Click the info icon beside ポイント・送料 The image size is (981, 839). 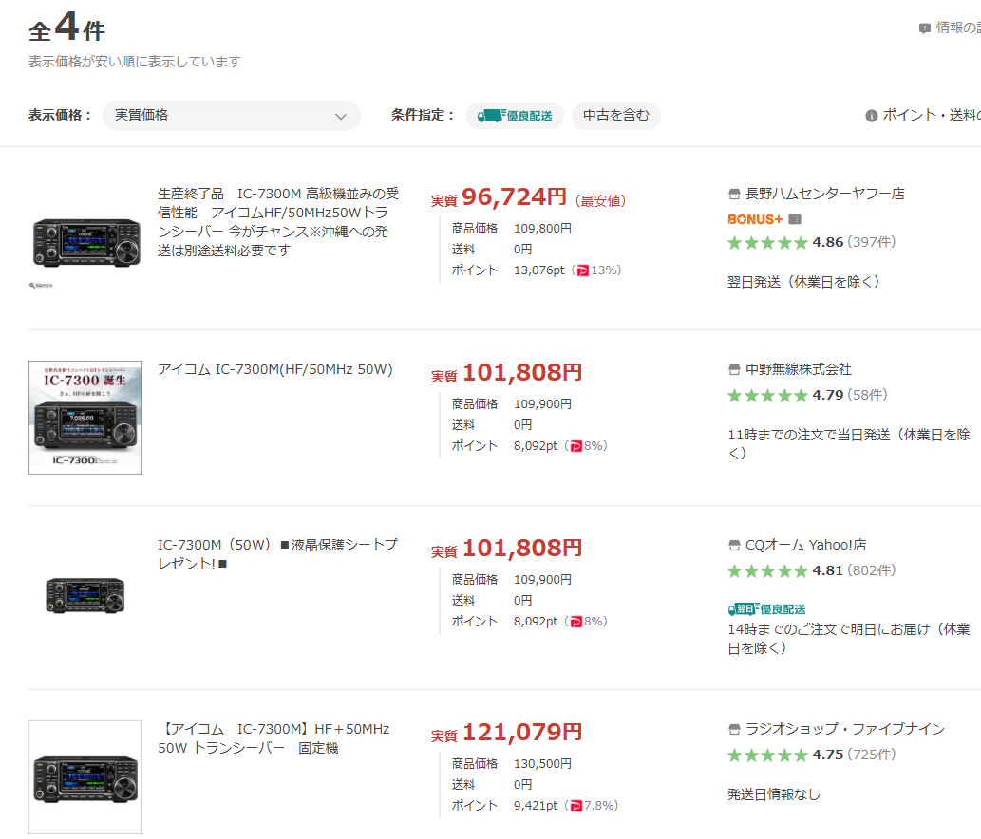coord(871,116)
